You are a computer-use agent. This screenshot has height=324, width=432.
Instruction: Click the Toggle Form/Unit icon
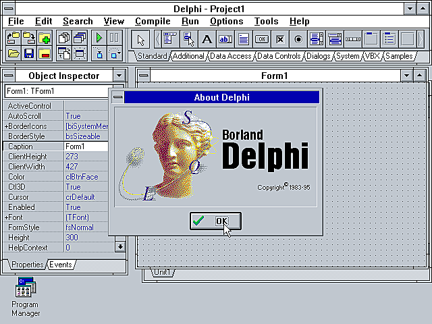click(x=64, y=53)
